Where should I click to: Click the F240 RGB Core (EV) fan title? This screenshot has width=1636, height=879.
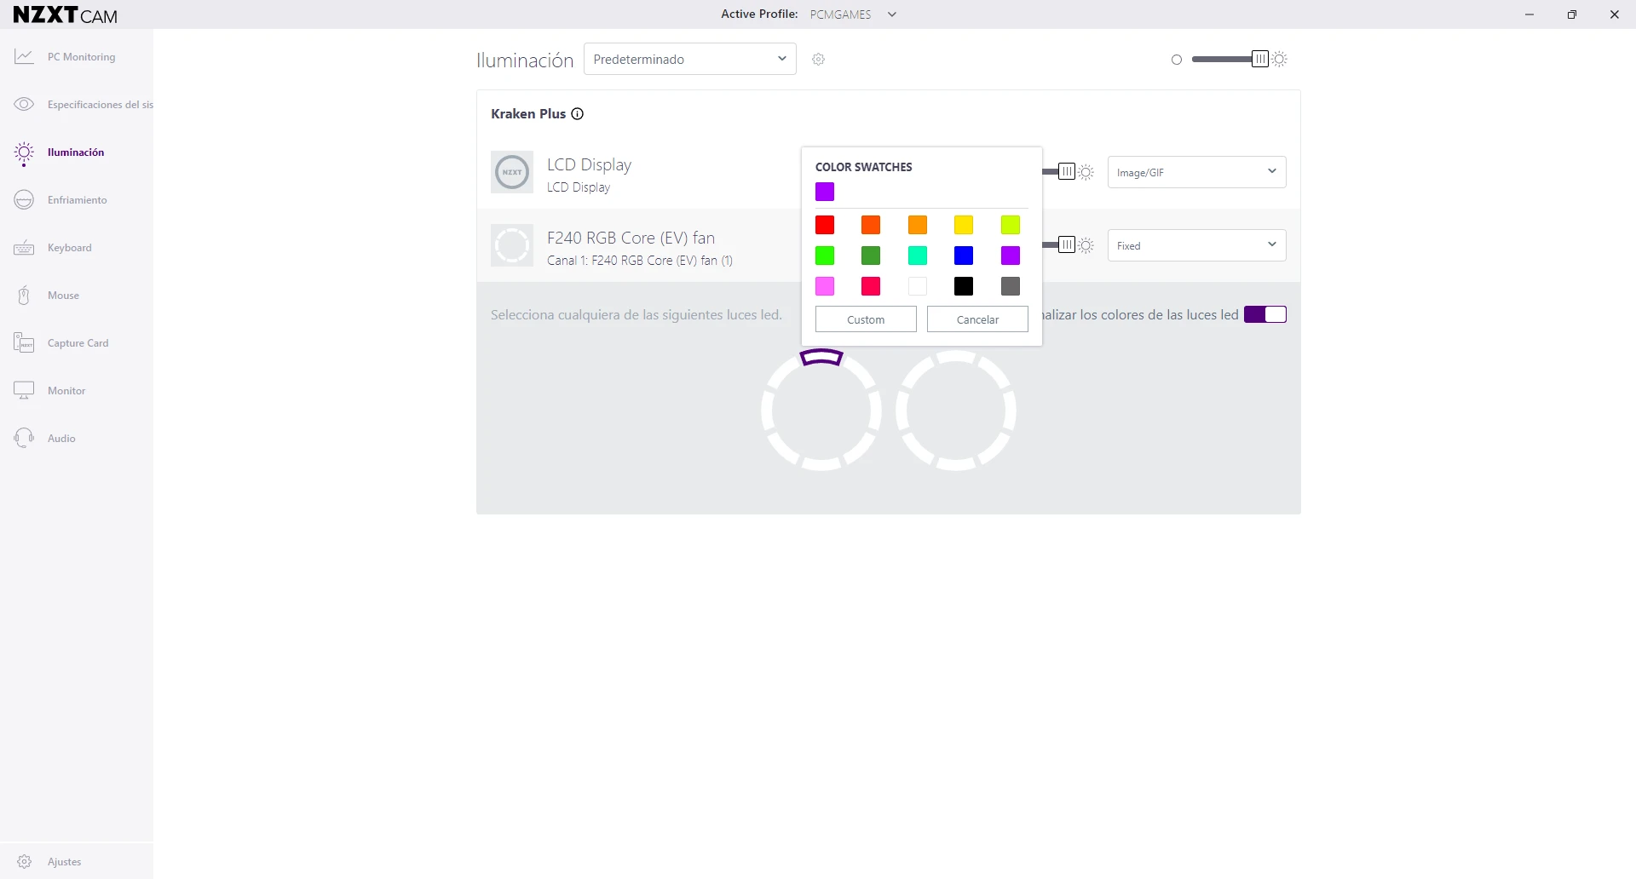pos(631,238)
